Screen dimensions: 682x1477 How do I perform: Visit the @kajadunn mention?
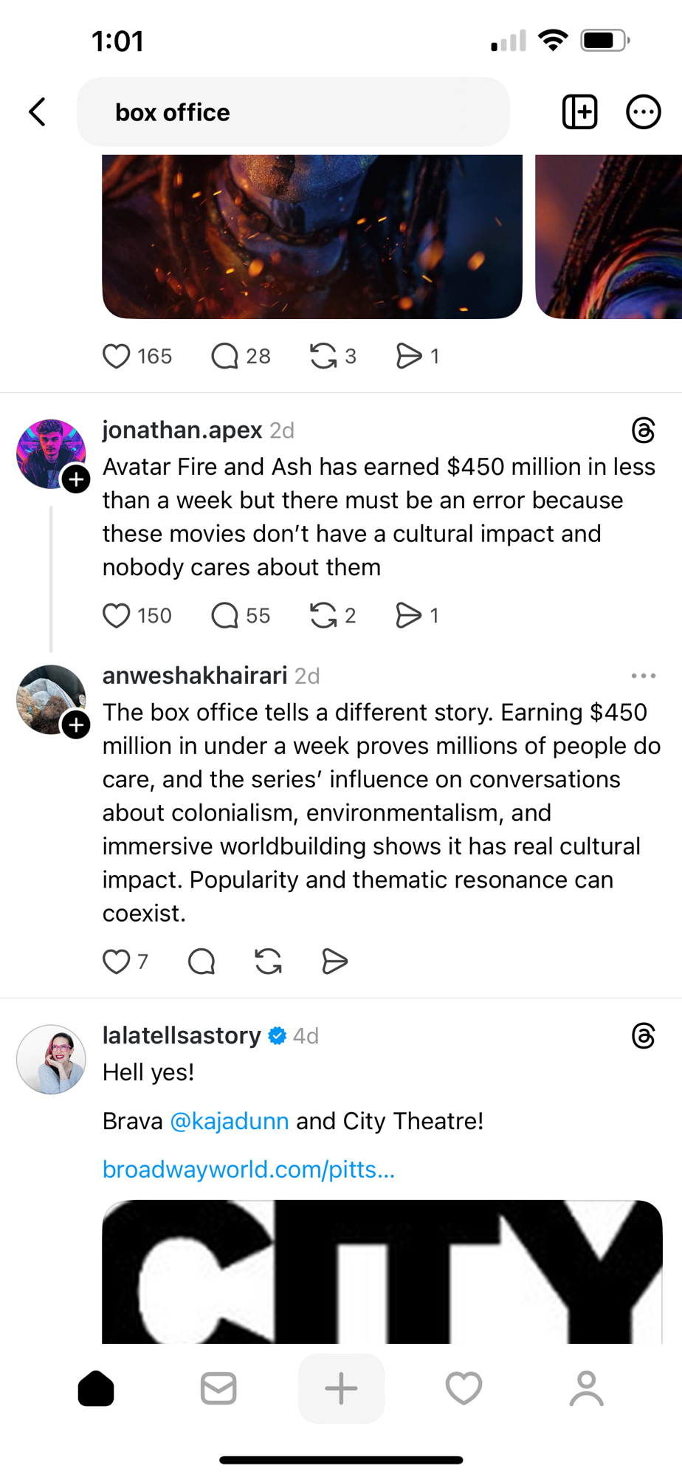pyautogui.click(x=230, y=1121)
